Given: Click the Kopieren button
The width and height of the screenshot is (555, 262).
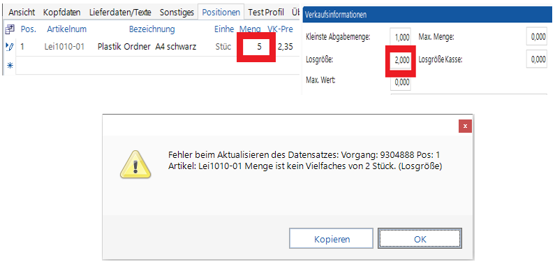Looking at the screenshot, I should coord(332,239).
